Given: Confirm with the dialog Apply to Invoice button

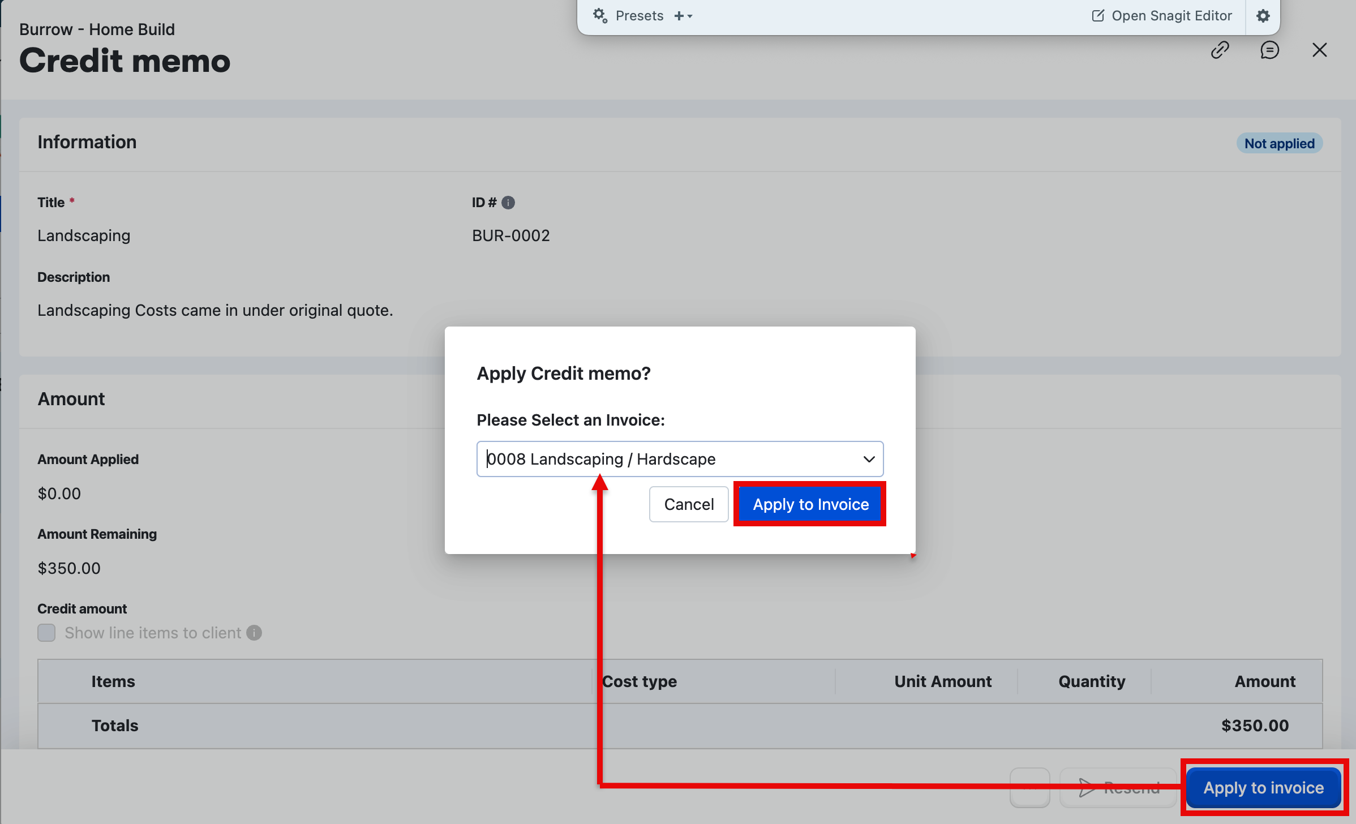Looking at the screenshot, I should [x=810, y=504].
